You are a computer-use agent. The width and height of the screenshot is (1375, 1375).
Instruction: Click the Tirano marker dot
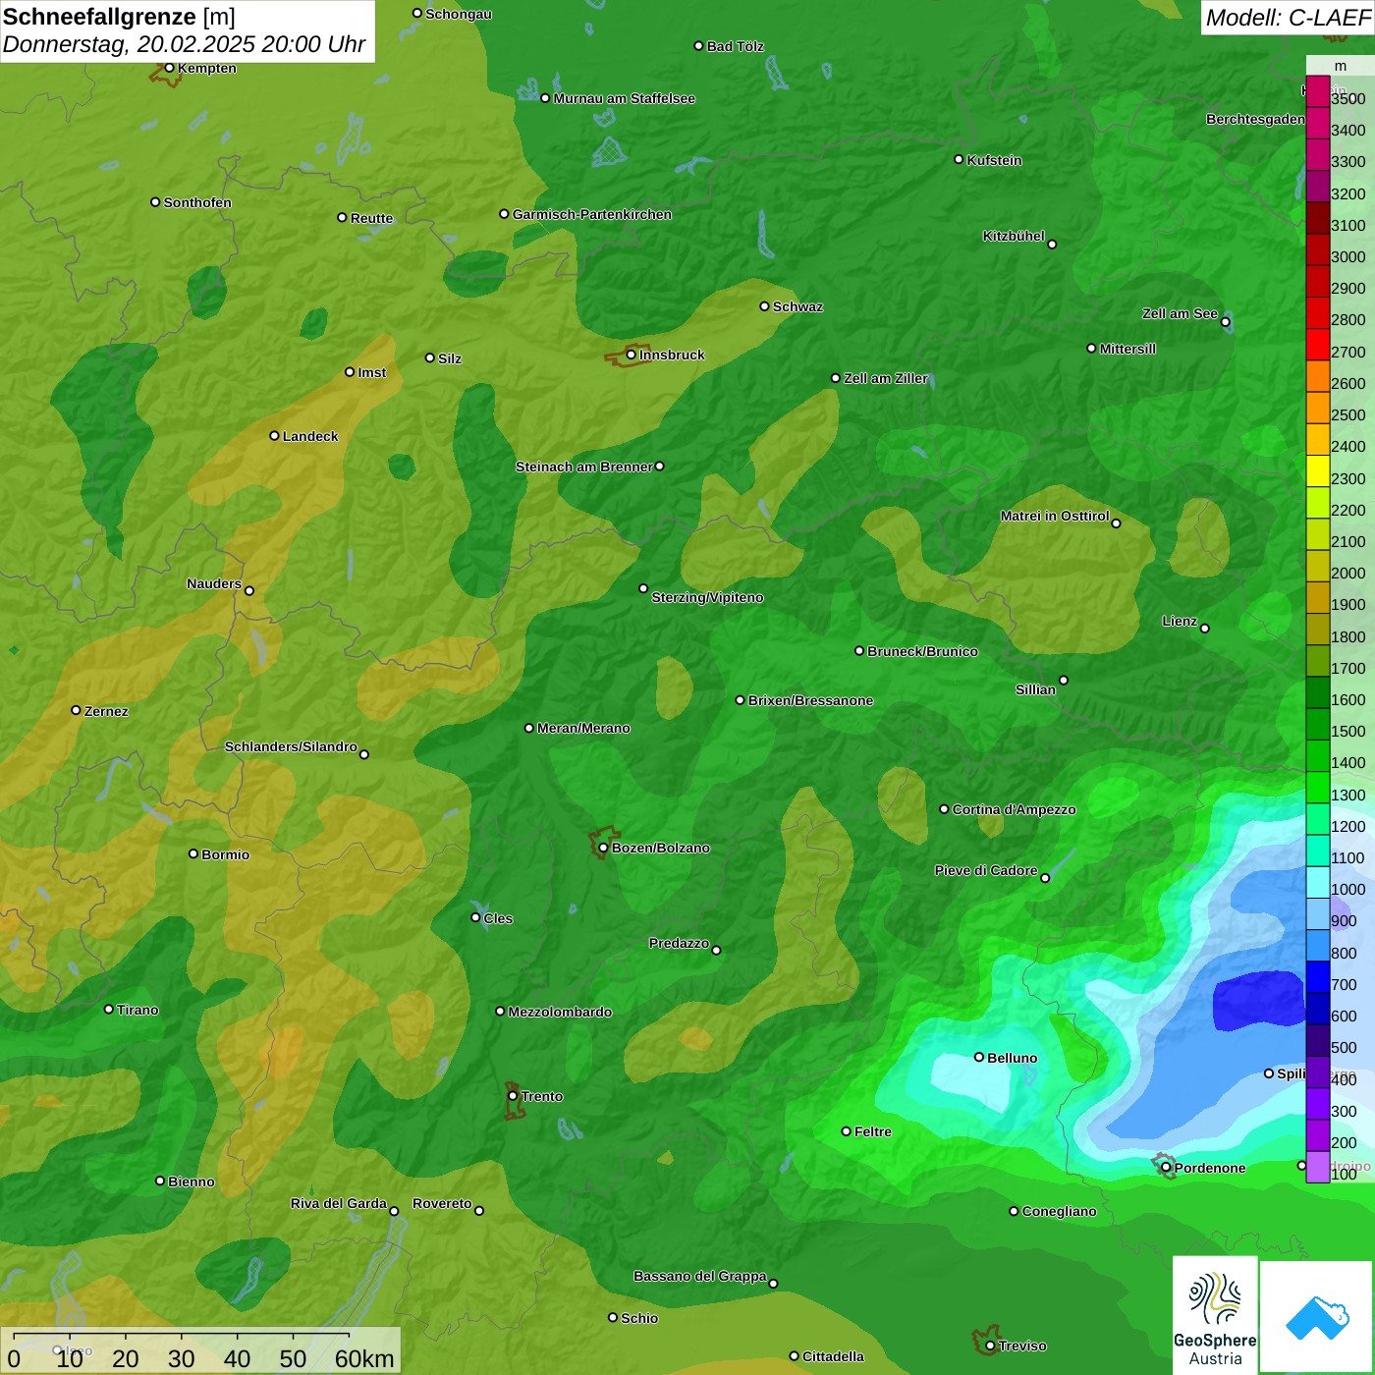point(109,1009)
